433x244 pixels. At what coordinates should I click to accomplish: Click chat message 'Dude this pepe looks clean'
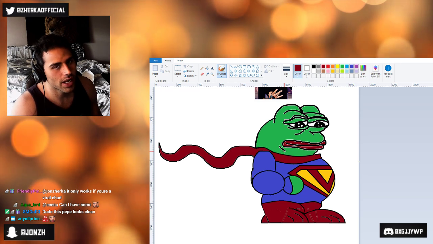pos(69,212)
